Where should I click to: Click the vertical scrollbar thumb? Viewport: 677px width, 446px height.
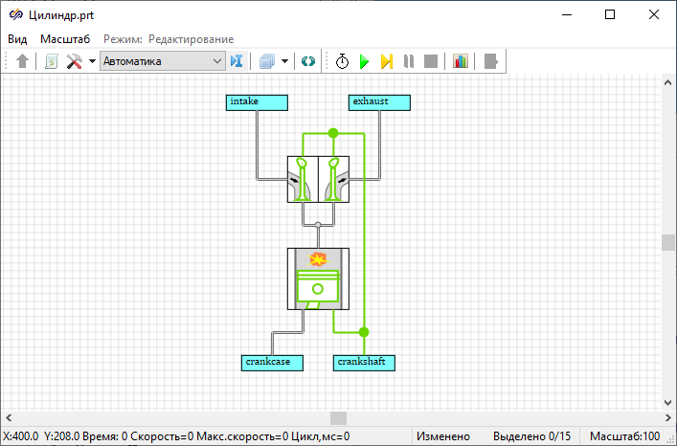(668, 242)
